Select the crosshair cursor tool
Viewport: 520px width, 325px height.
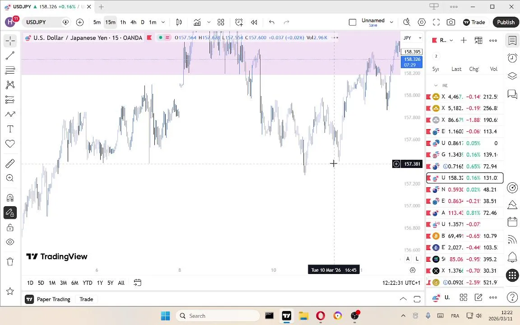pos(10,41)
